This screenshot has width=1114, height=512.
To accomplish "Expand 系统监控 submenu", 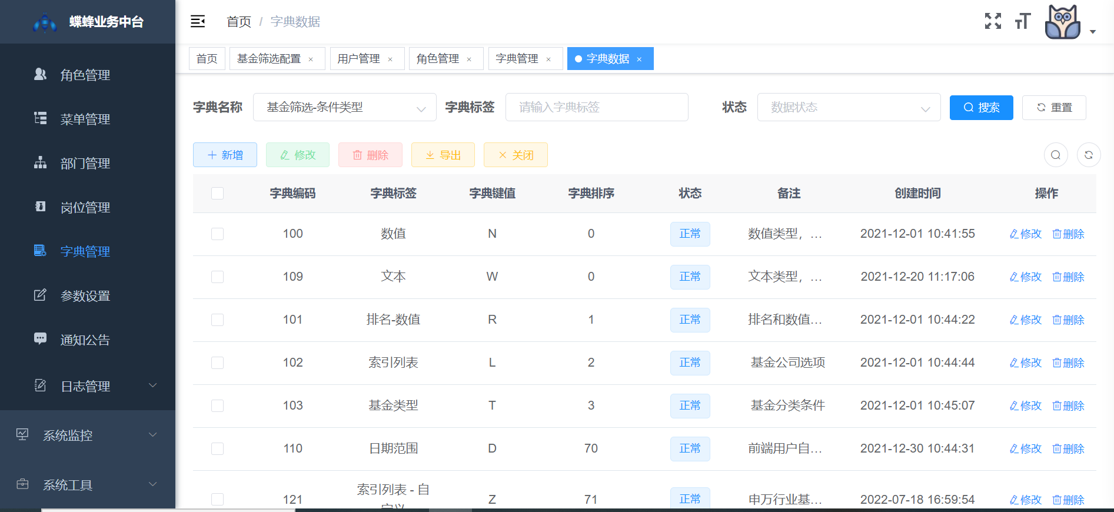I will (x=88, y=435).
